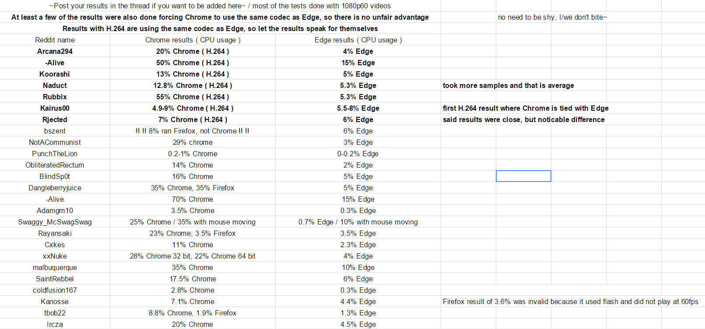Click the Cxkes name cell
This screenshot has height=329, width=705.
[x=55, y=245]
